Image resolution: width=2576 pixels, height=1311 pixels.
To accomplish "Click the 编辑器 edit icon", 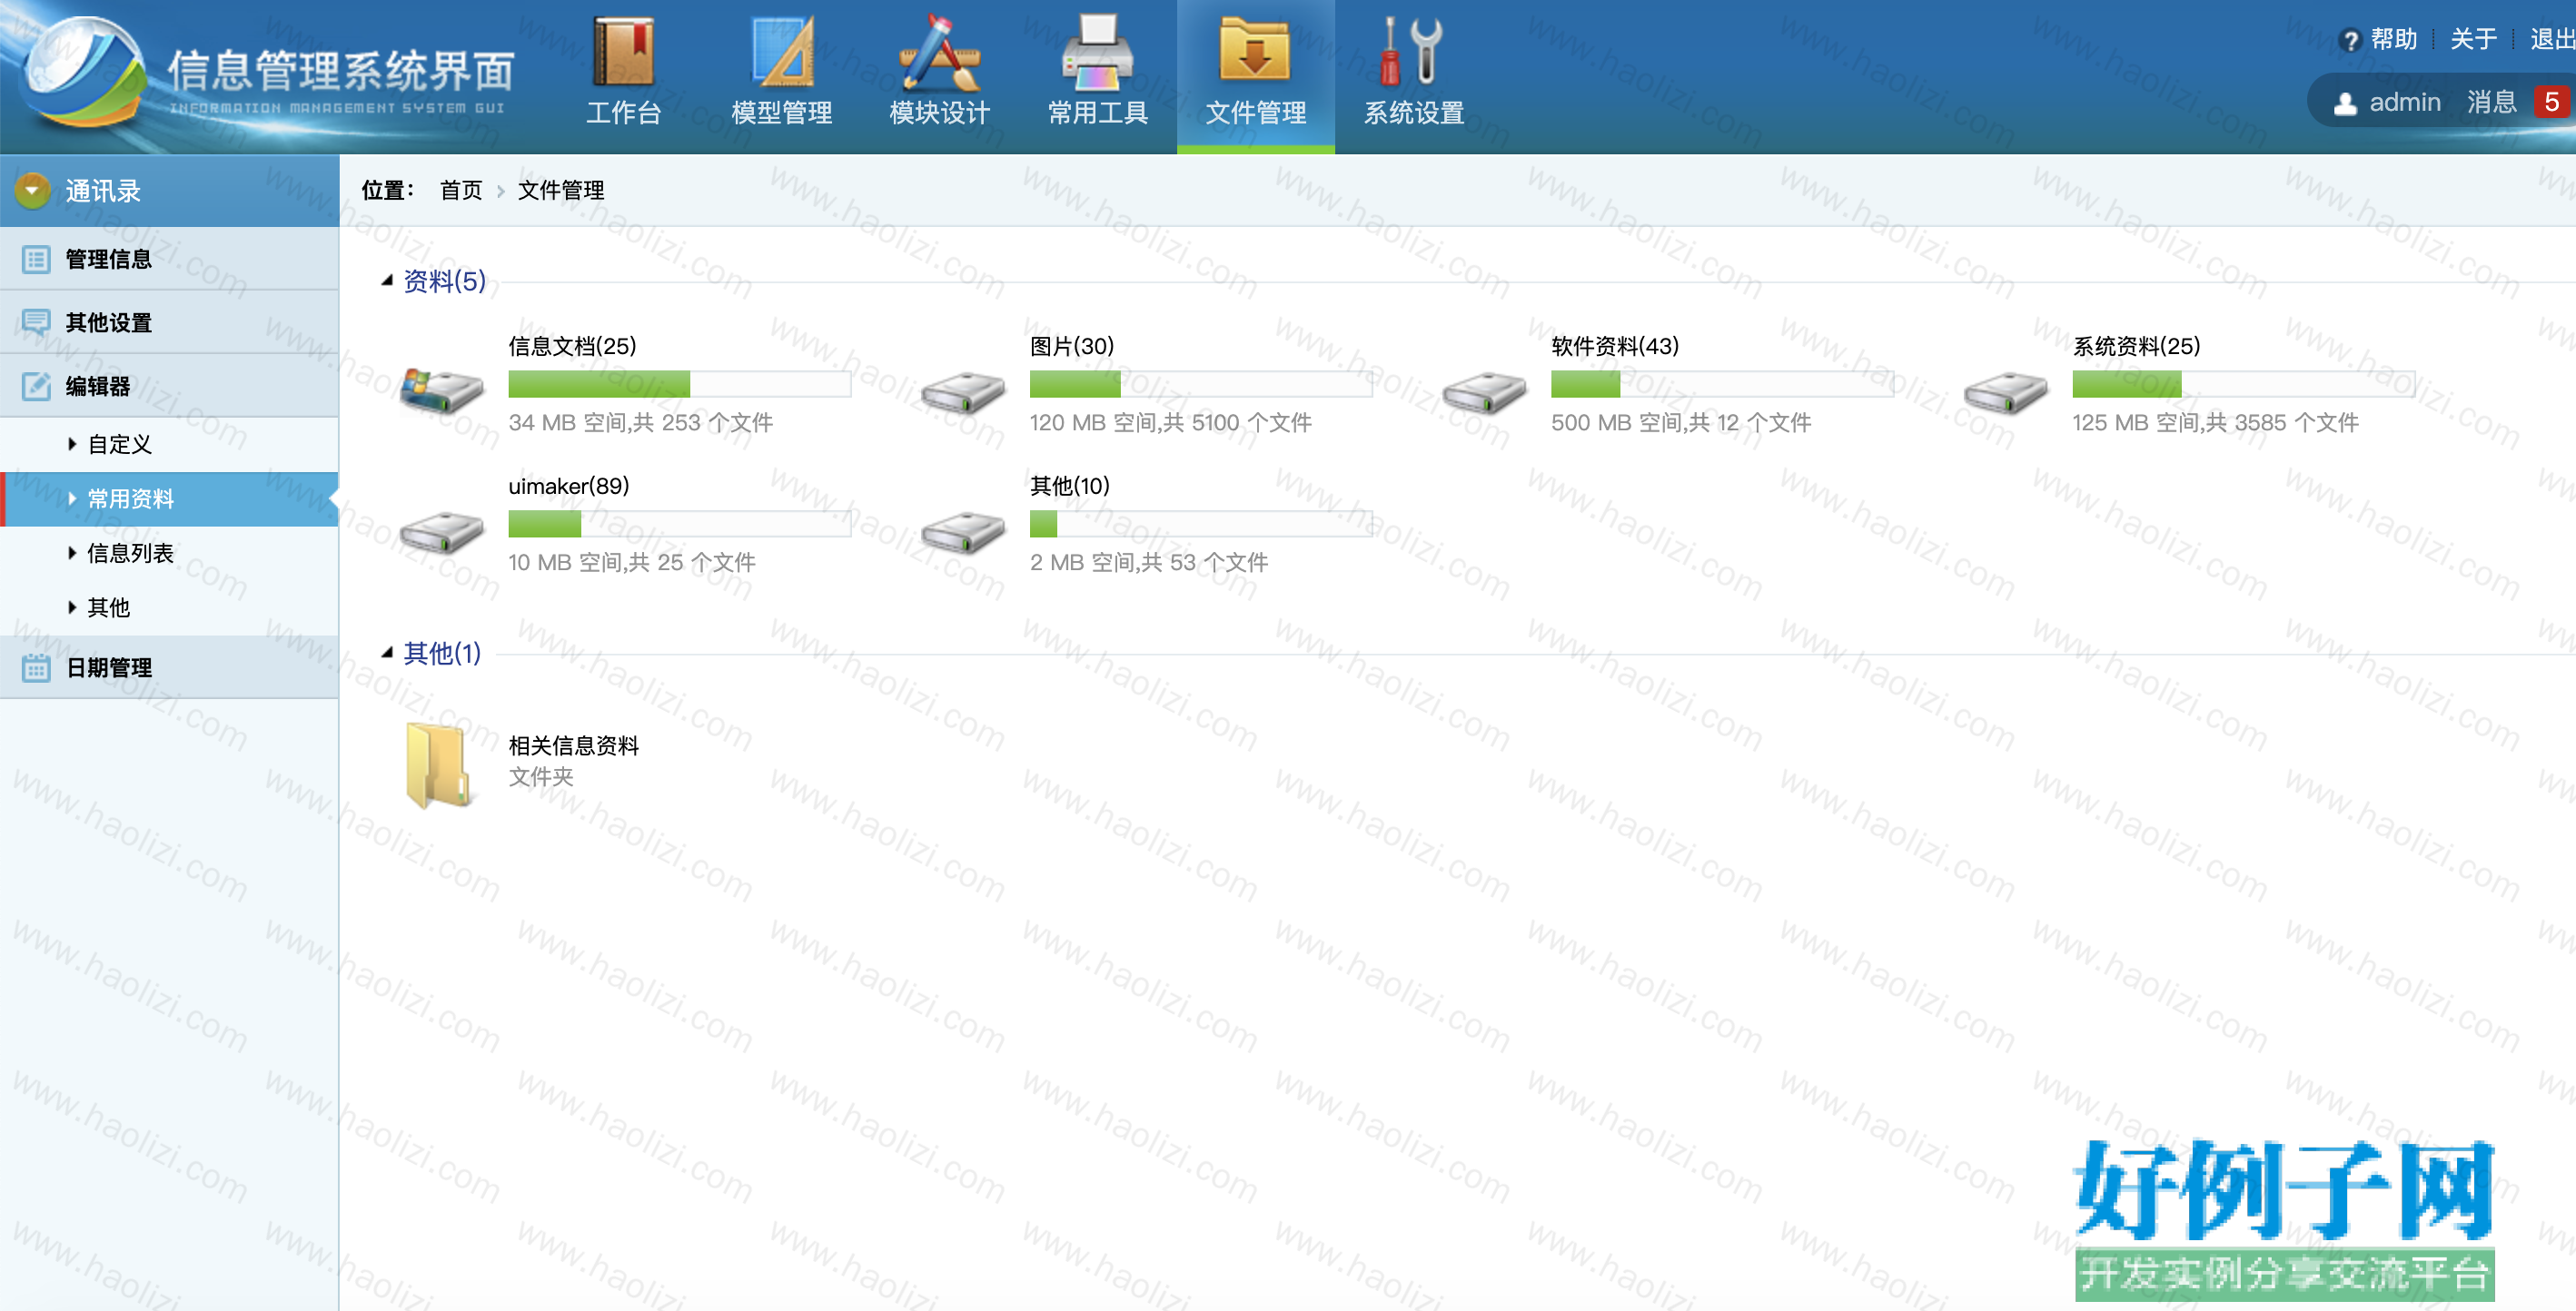I will [x=36, y=386].
